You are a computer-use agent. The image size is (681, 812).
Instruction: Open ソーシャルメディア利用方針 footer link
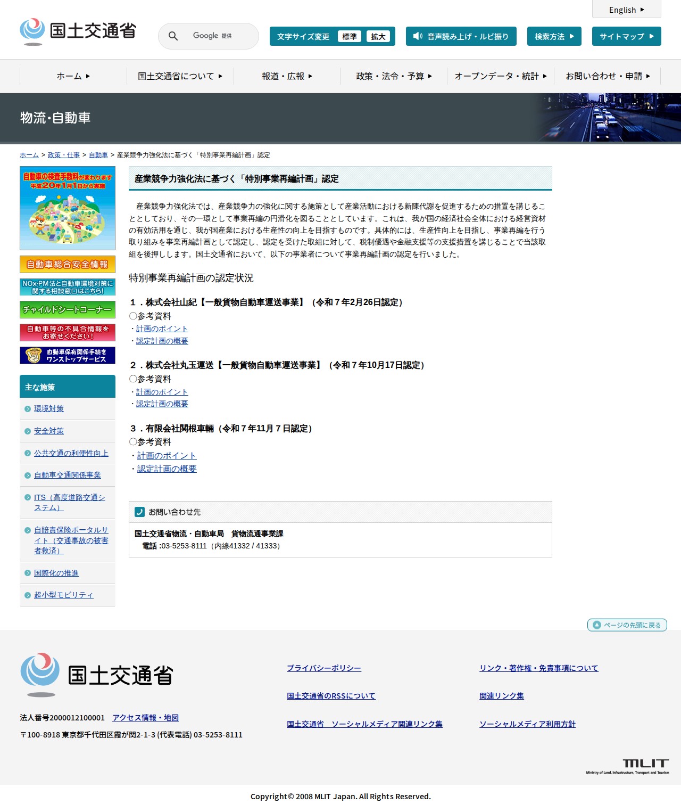coord(527,724)
